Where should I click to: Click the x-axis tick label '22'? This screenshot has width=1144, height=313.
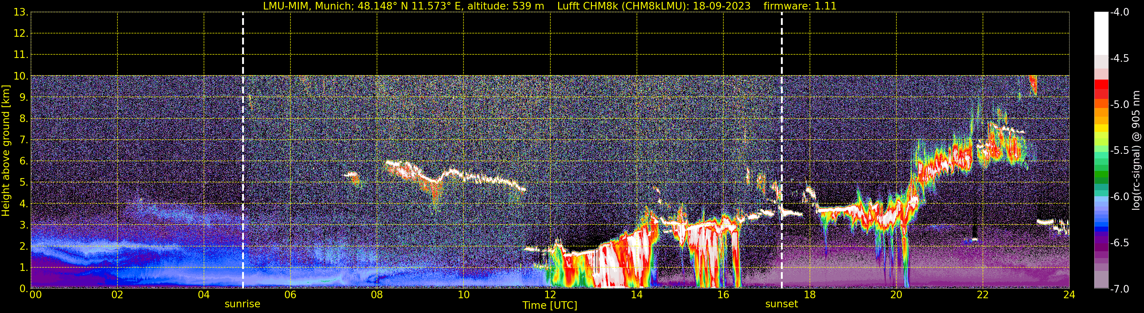983,295
